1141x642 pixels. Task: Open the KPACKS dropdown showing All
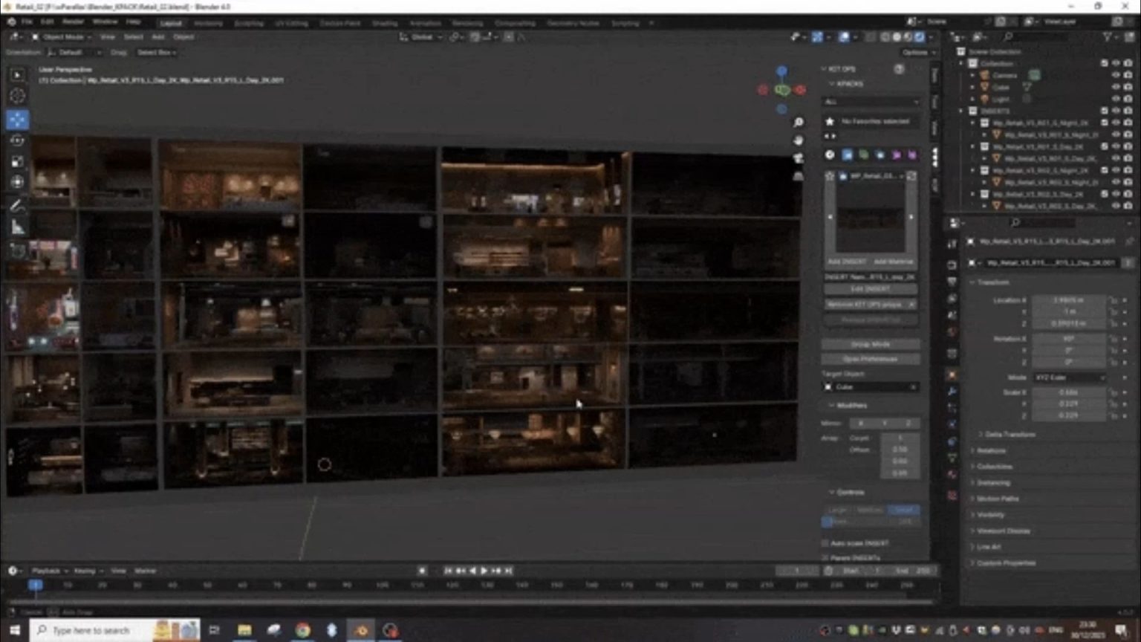pyautogui.click(x=869, y=101)
